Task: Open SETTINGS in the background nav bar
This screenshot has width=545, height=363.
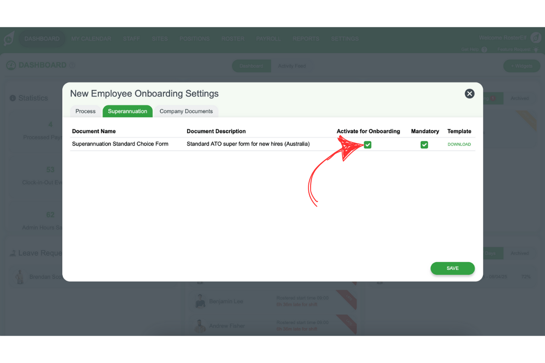Action: click(x=345, y=39)
